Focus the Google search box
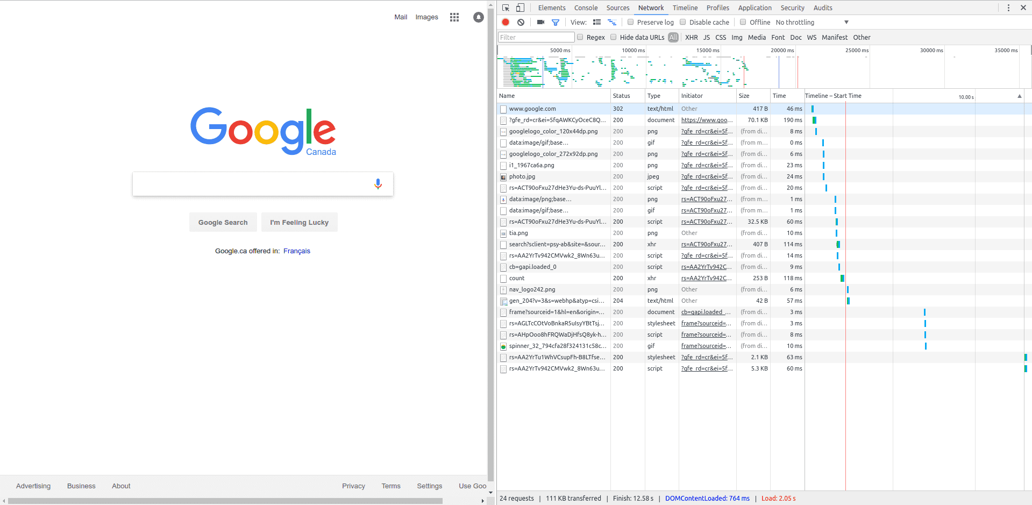 (263, 184)
